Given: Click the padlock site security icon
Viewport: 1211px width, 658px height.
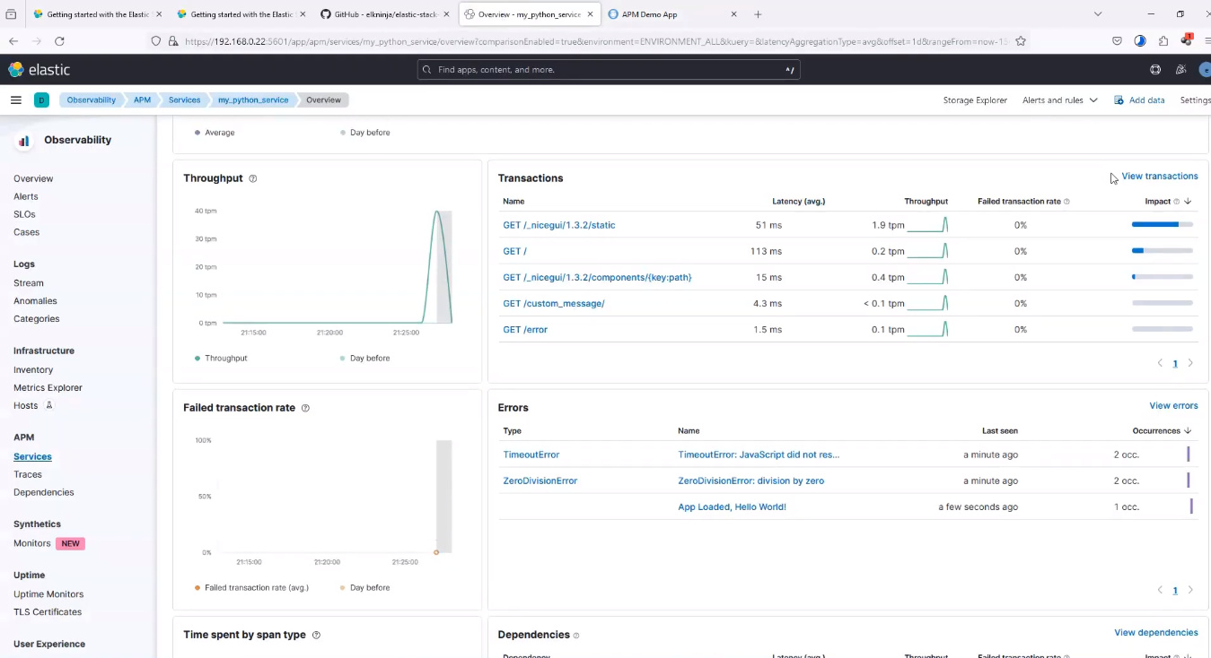Looking at the screenshot, I should [x=173, y=41].
